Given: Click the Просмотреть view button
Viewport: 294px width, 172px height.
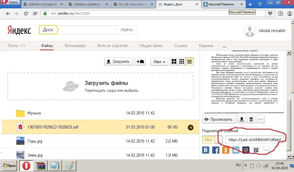Looking at the screenshot, I should [219, 120].
